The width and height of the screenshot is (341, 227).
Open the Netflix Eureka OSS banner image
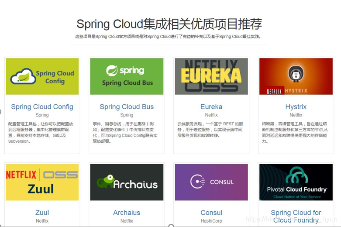click(211, 76)
